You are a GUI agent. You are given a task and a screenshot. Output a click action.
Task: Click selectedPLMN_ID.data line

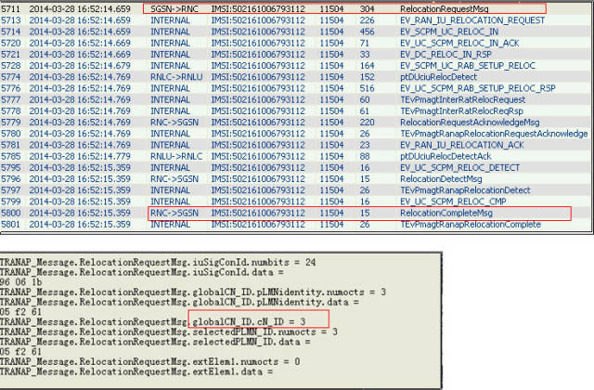click(155, 342)
